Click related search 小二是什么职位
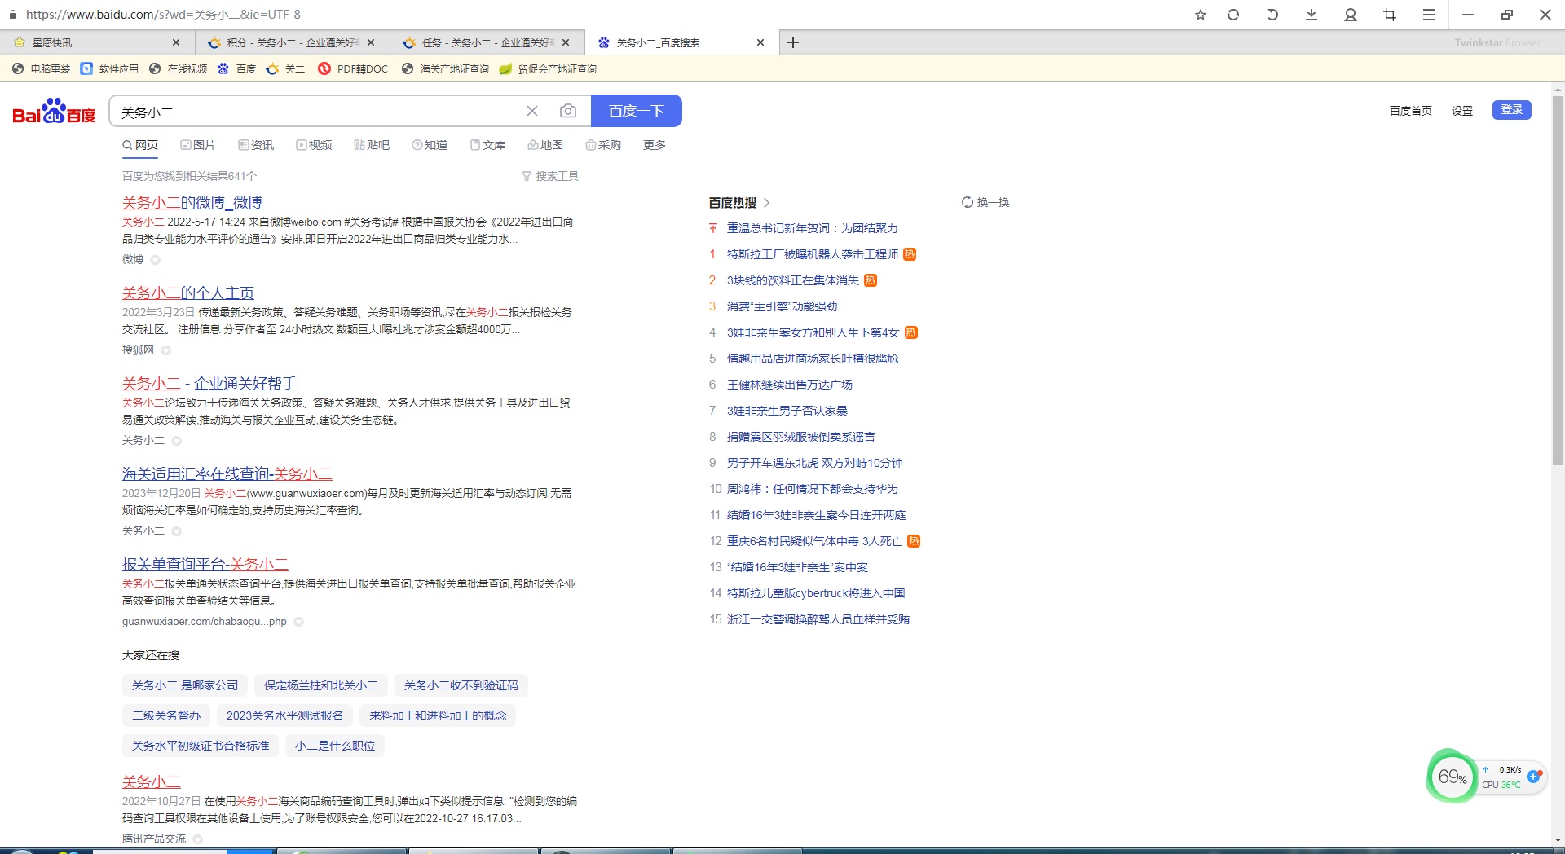Screen dimensions: 1565x854 point(335,746)
